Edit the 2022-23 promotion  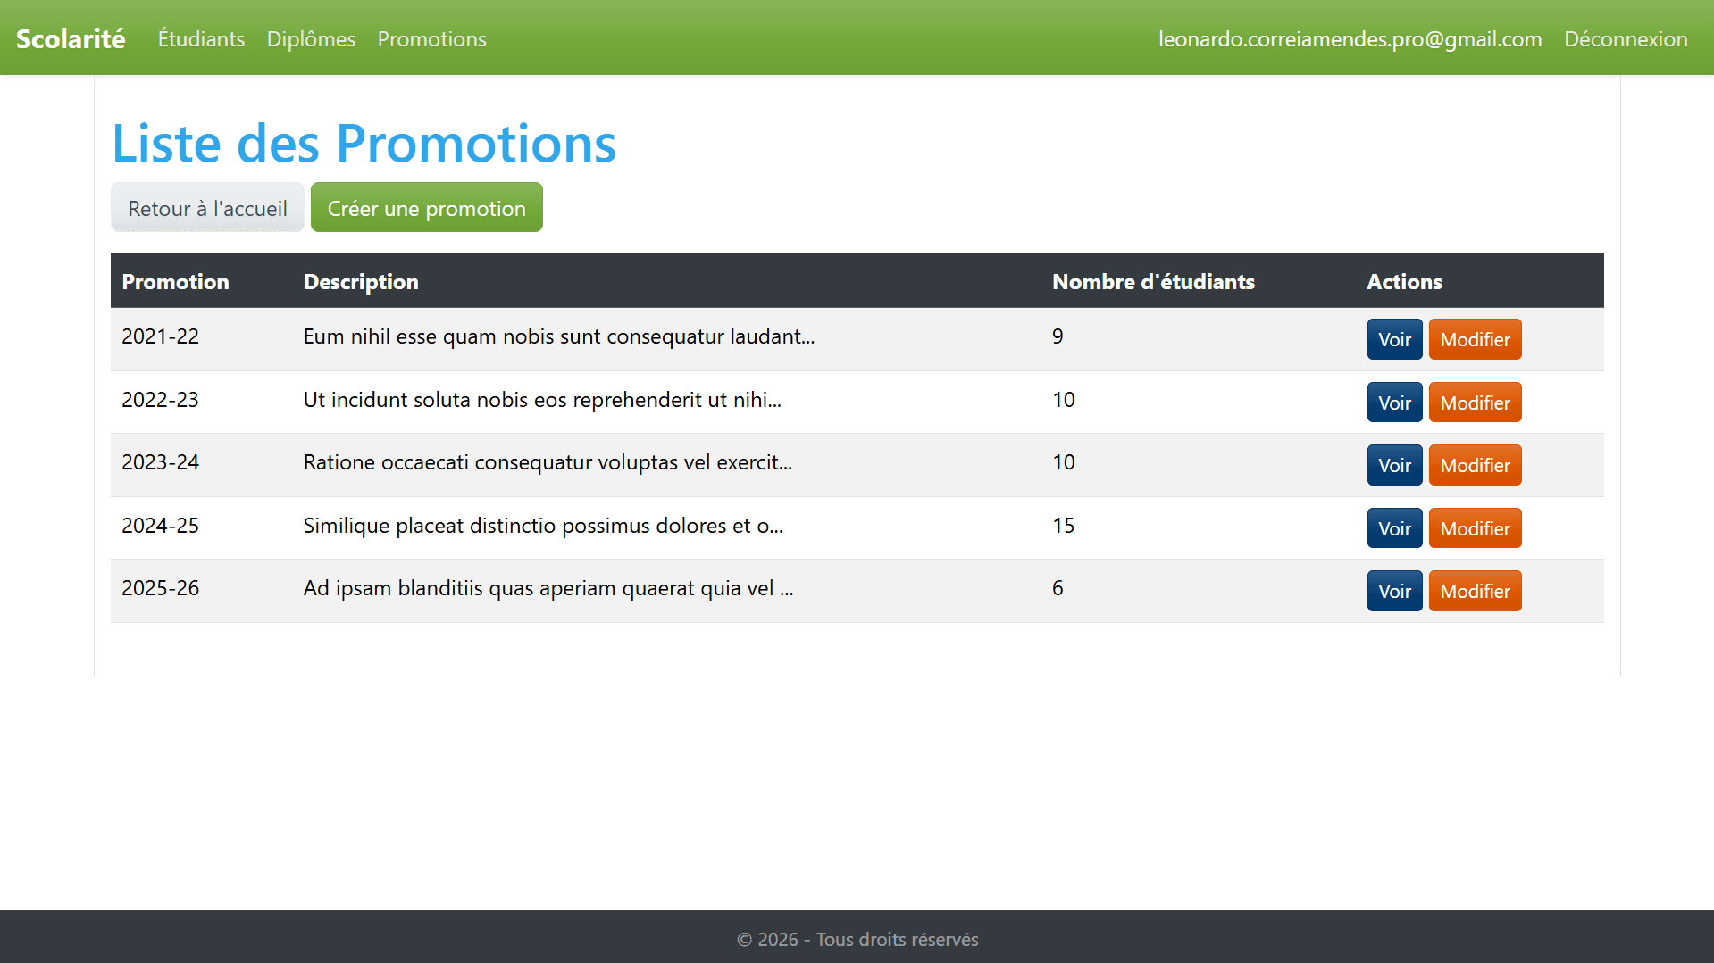pyautogui.click(x=1475, y=403)
